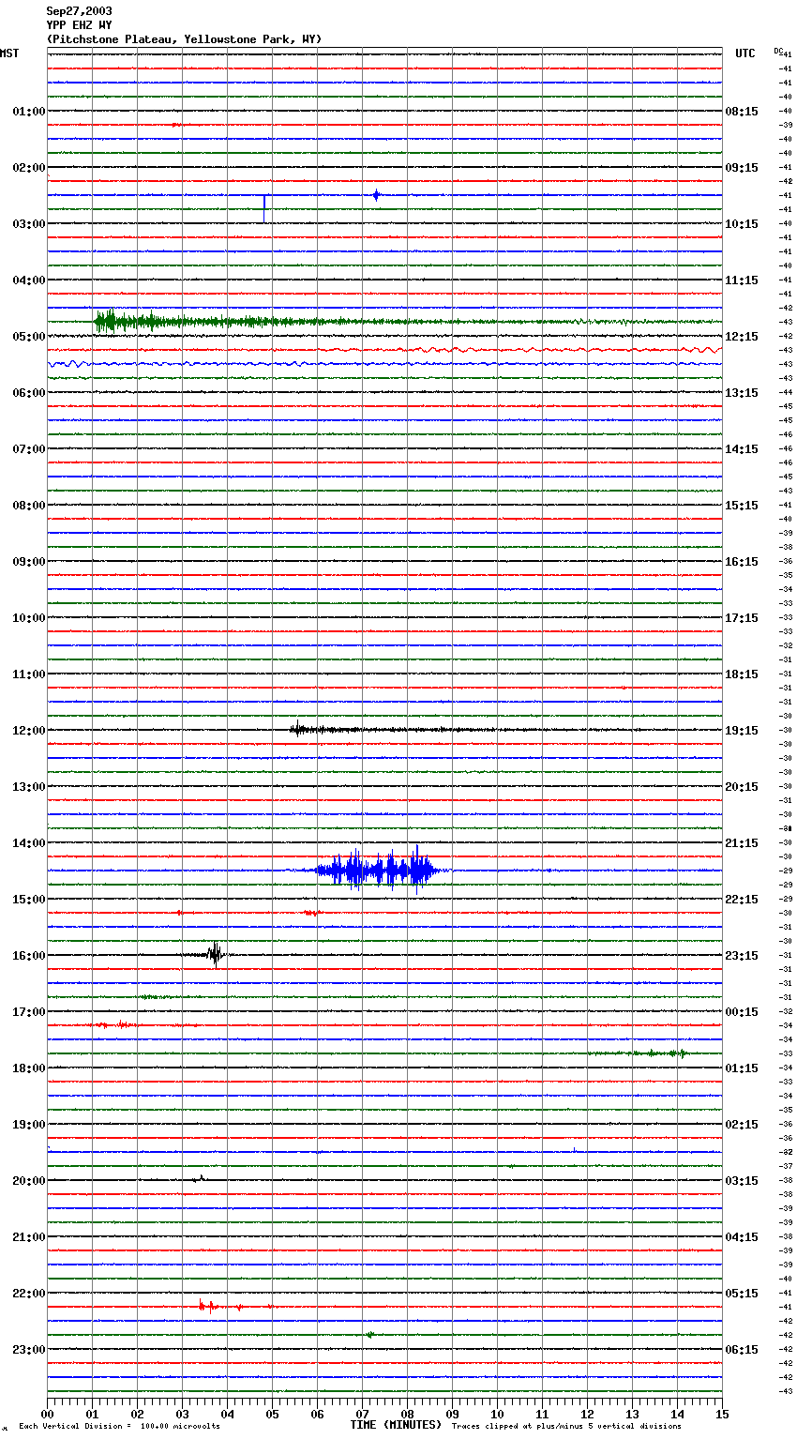Viewport: 797px width, 1439px height.
Task: Select the 05:00 MST time label
Action: [x=29, y=337]
